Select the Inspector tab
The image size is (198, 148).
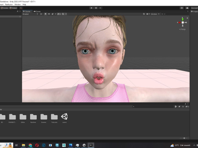pyautogui.click(x=194, y=12)
